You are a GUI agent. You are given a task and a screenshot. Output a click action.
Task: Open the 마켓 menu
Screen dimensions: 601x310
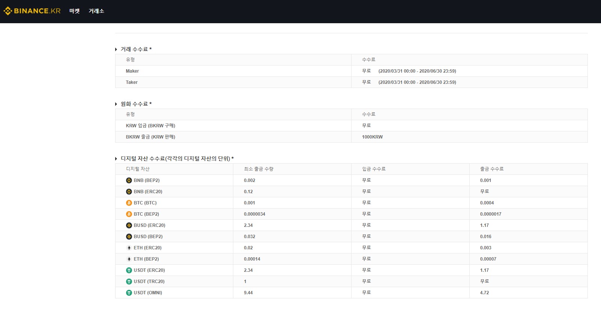coord(75,11)
